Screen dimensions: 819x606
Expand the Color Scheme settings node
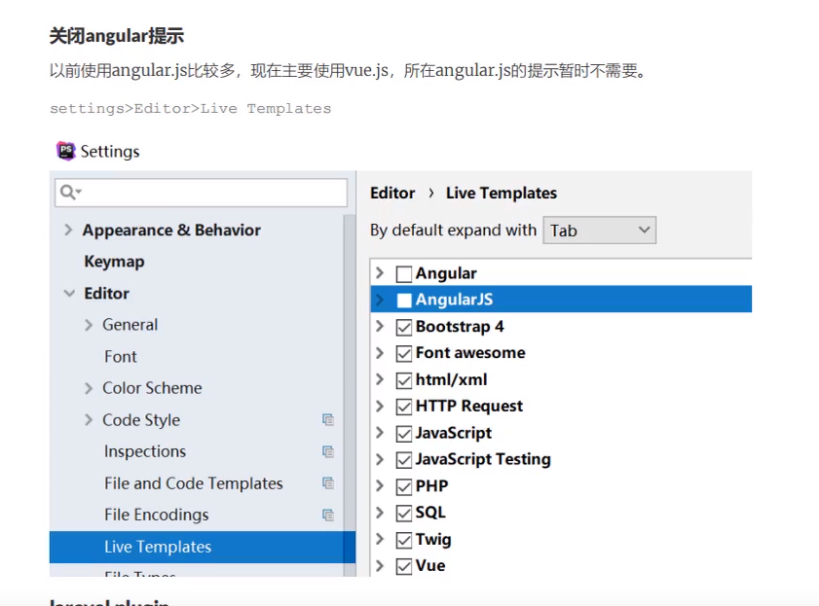click(89, 388)
